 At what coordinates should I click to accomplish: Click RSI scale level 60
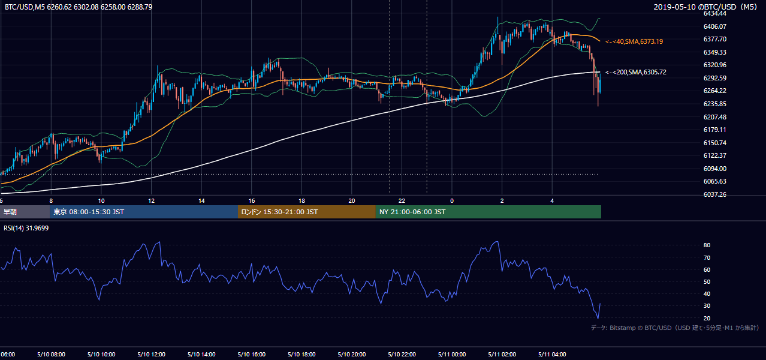tap(707, 269)
